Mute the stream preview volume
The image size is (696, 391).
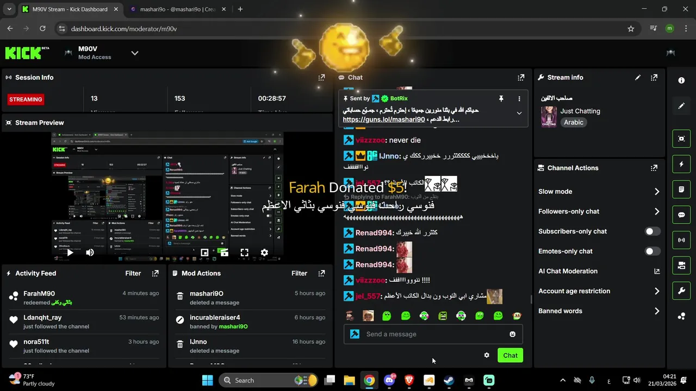pyautogui.click(x=90, y=253)
